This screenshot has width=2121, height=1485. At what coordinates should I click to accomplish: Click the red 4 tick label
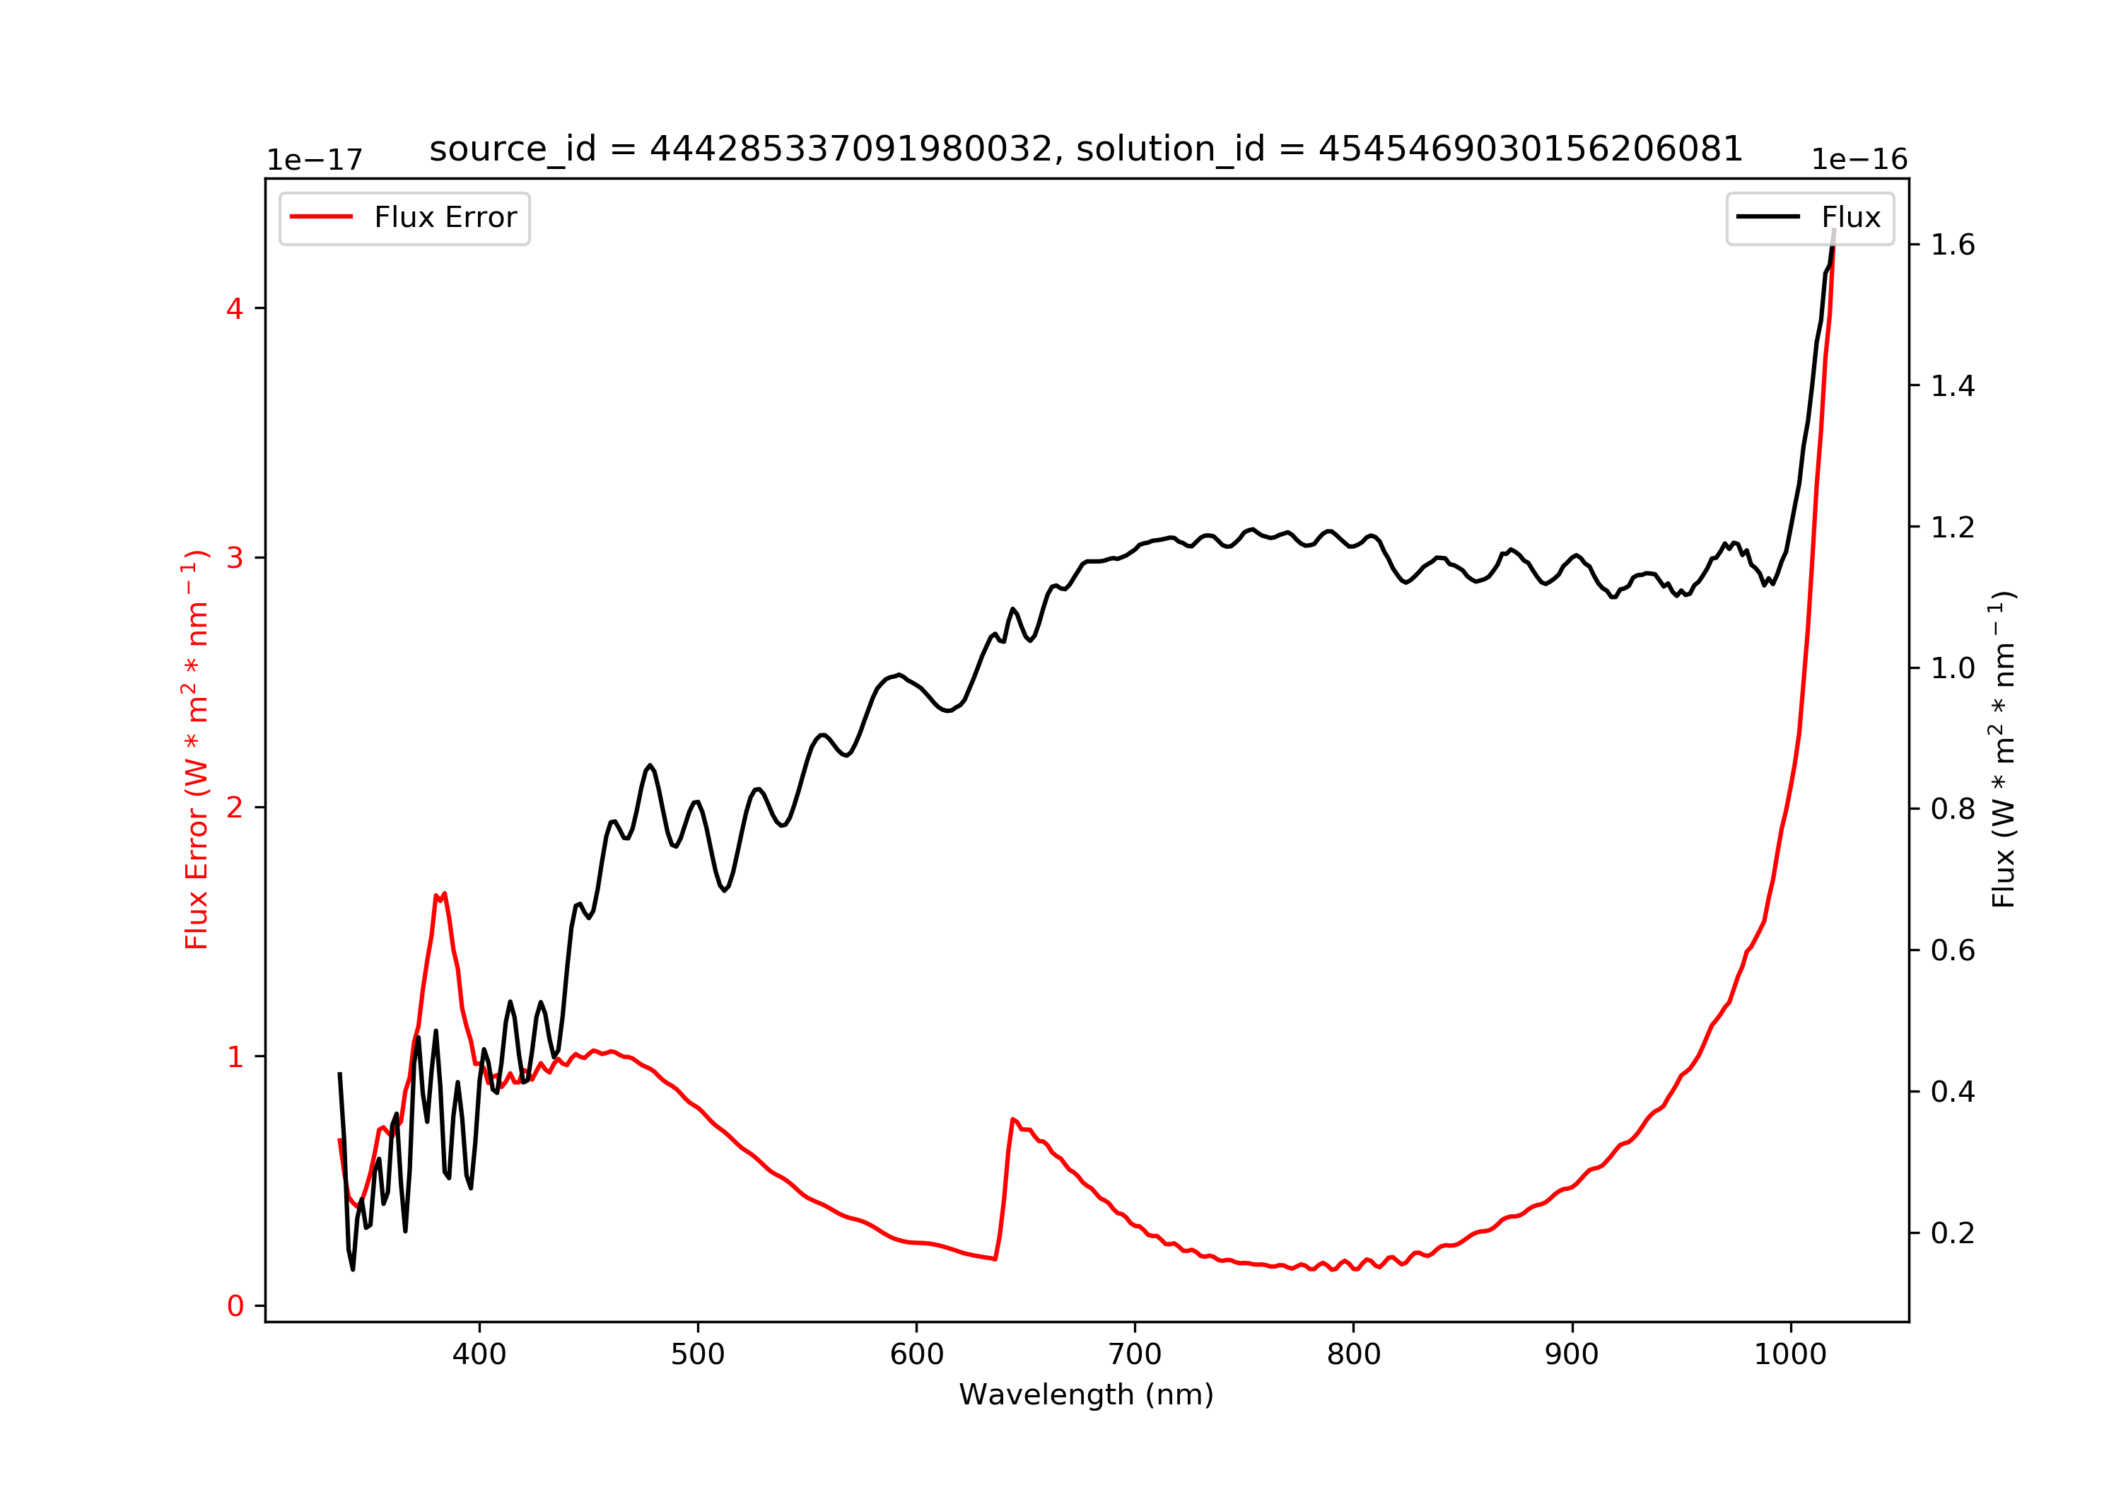[235, 308]
